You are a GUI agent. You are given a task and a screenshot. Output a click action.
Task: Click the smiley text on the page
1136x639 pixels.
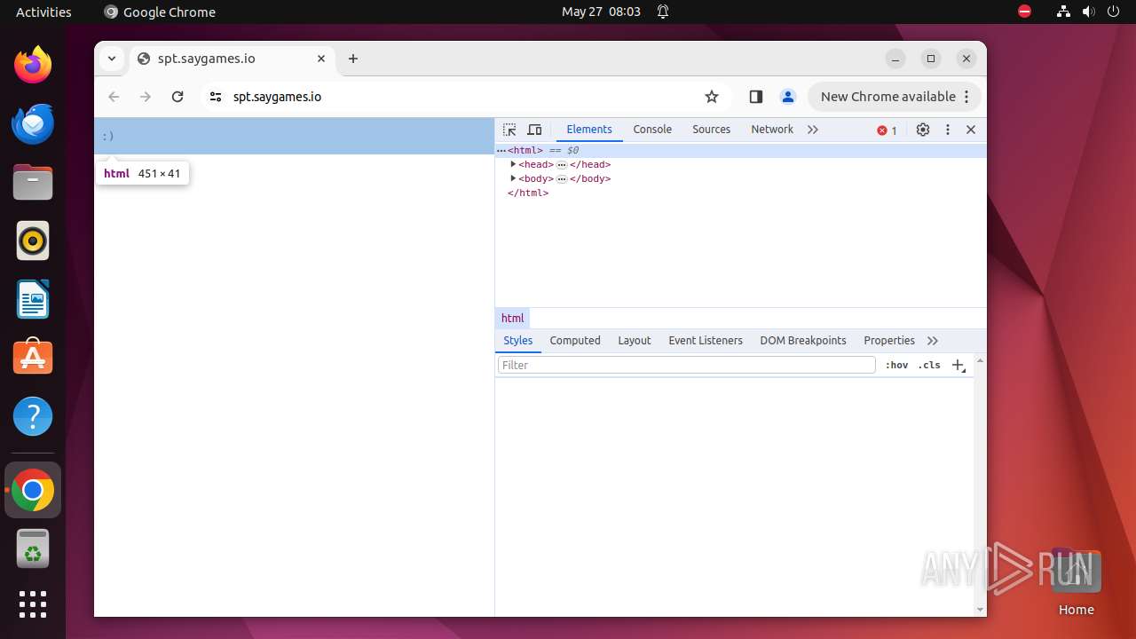(108, 136)
